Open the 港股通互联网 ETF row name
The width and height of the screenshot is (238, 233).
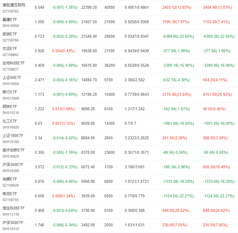(x=15, y=5)
